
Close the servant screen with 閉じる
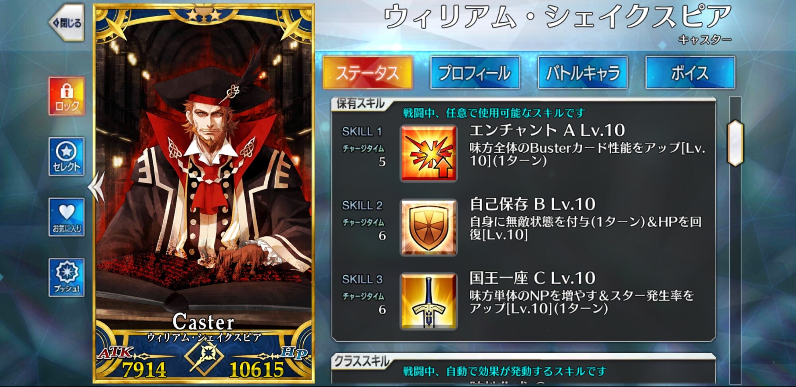(67, 23)
